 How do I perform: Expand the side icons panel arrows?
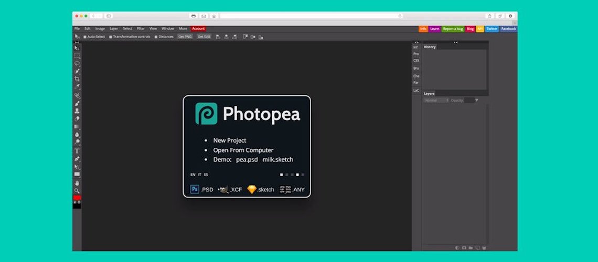point(417,42)
